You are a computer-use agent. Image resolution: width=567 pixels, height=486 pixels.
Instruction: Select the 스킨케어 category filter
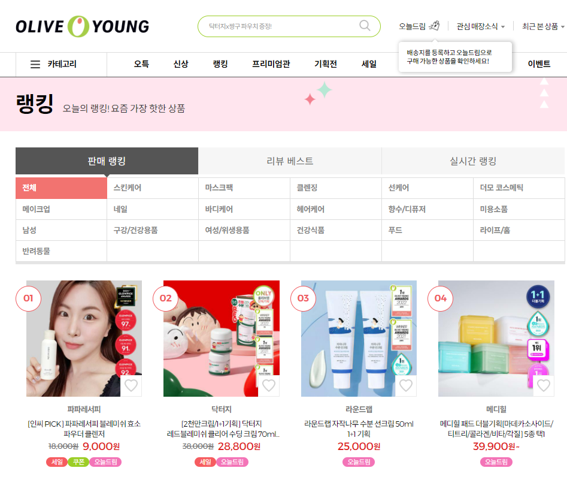[153, 188]
